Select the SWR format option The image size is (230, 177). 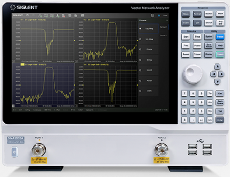click(148, 91)
